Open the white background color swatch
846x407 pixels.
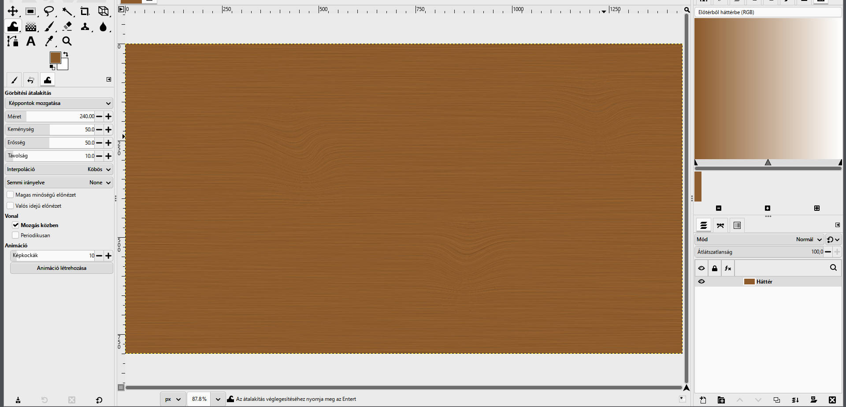click(x=64, y=66)
